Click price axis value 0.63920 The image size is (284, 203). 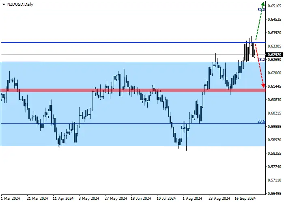tap(274, 32)
